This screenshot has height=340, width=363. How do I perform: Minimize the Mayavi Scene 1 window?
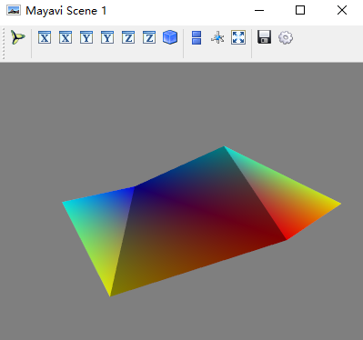click(x=259, y=10)
